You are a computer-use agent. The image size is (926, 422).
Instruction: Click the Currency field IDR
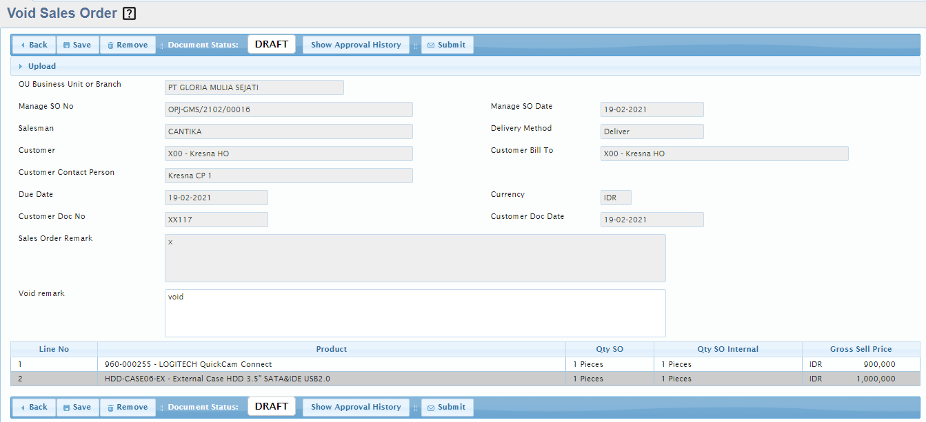(x=616, y=198)
